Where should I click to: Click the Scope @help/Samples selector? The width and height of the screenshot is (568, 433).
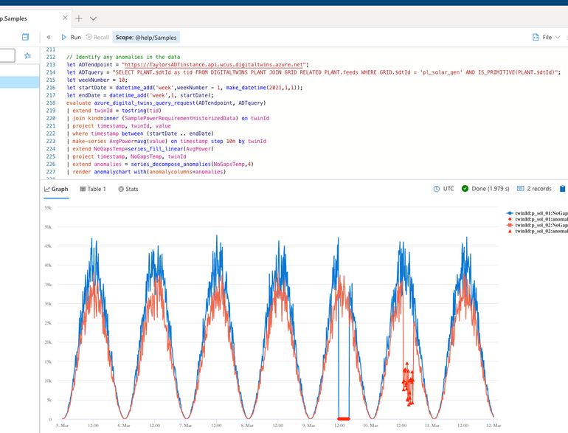(x=146, y=37)
